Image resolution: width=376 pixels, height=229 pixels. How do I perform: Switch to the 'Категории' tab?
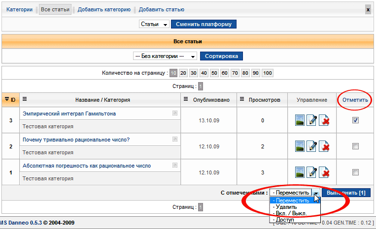click(x=19, y=9)
